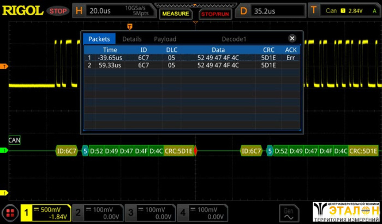The width and height of the screenshot is (382, 224).
Task: Click the H horizontal timebase icon
Action: pyautogui.click(x=79, y=10)
